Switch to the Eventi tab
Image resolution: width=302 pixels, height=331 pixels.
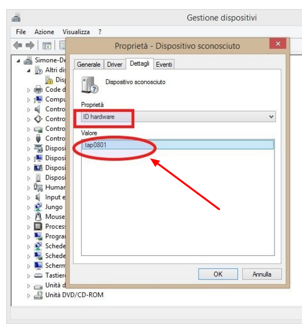164,64
